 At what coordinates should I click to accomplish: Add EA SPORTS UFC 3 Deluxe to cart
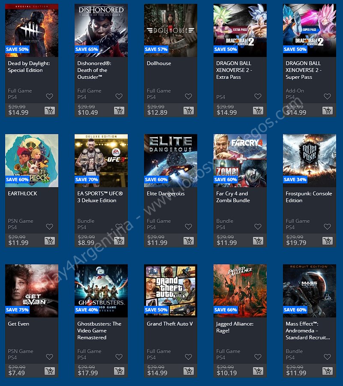[119, 241]
